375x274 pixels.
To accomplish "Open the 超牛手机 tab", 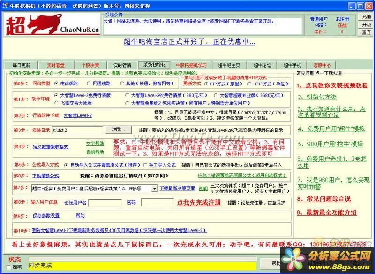I will coord(292,65).
